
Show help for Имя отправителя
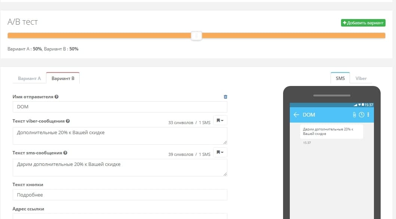point(56,97)
